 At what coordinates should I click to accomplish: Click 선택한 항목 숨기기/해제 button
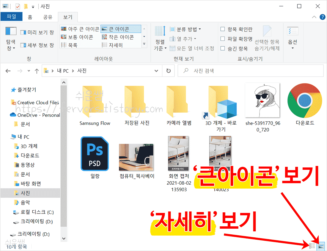(267, 39)
